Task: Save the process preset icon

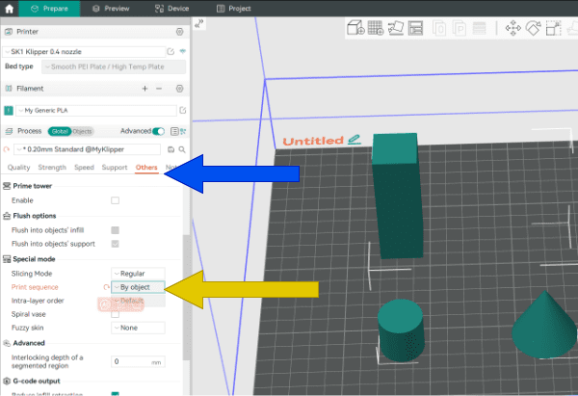Action: click(171, 149)
